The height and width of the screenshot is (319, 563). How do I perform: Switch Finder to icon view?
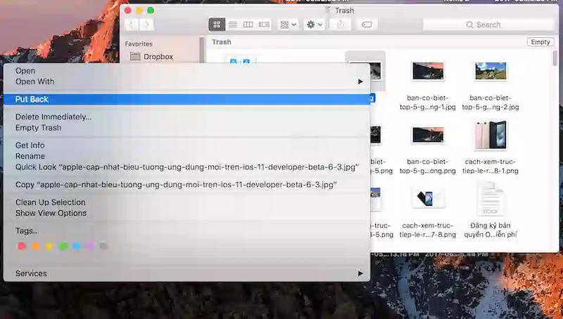[x=217, y=25]
